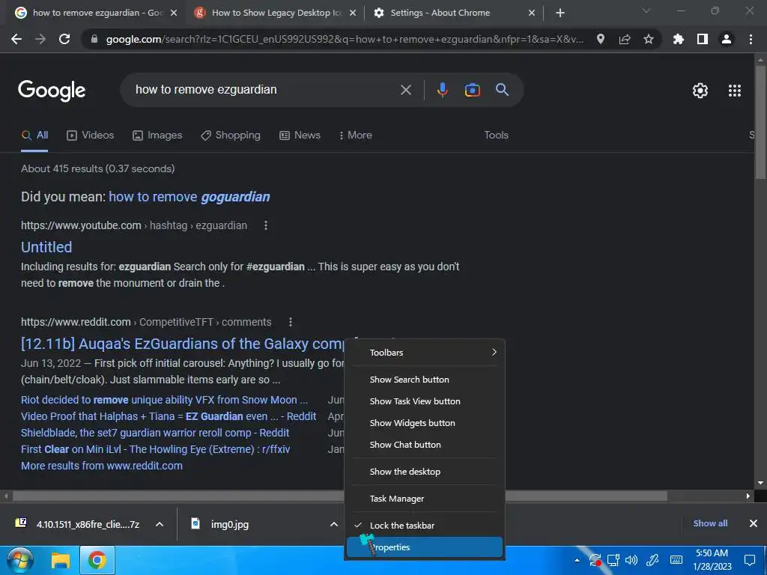Open options arrow for img0.jpg download
Viewport: 767px width, 575px height.
pos(333,524)
